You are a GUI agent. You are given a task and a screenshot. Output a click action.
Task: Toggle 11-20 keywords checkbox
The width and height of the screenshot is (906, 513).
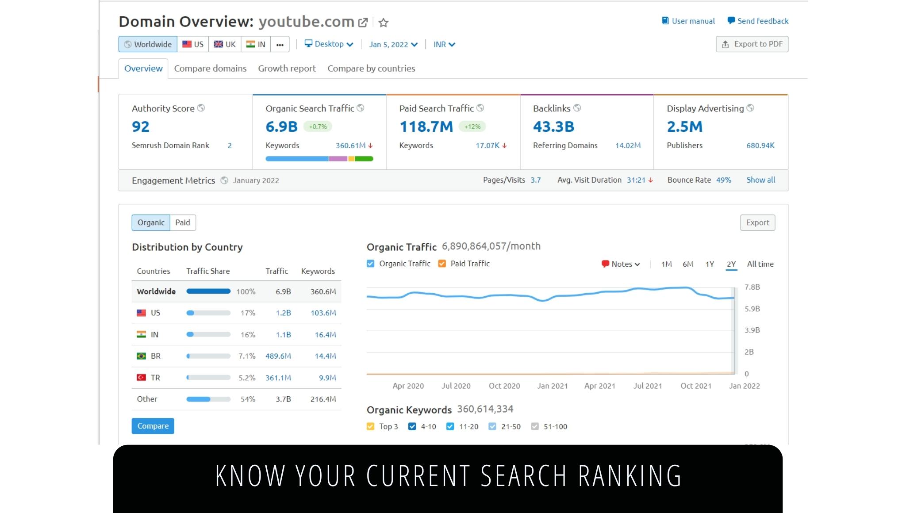[450, 427]
